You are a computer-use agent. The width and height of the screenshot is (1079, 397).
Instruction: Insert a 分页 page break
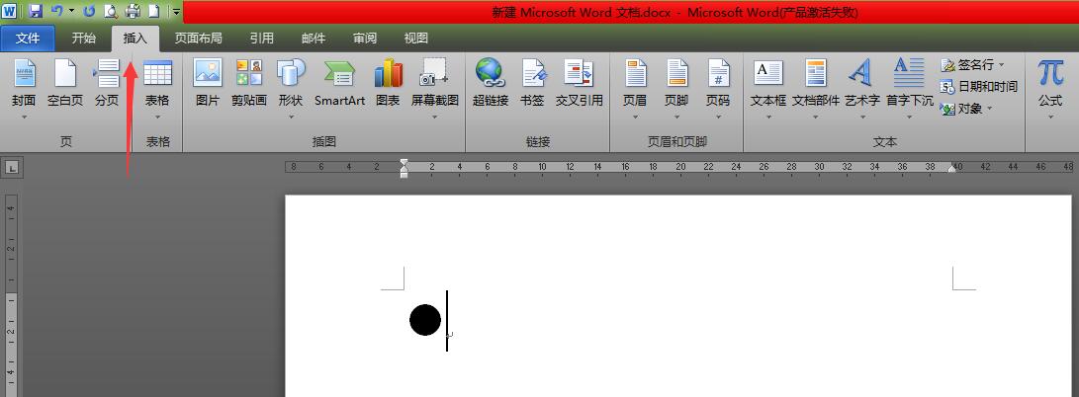point(107,83)
